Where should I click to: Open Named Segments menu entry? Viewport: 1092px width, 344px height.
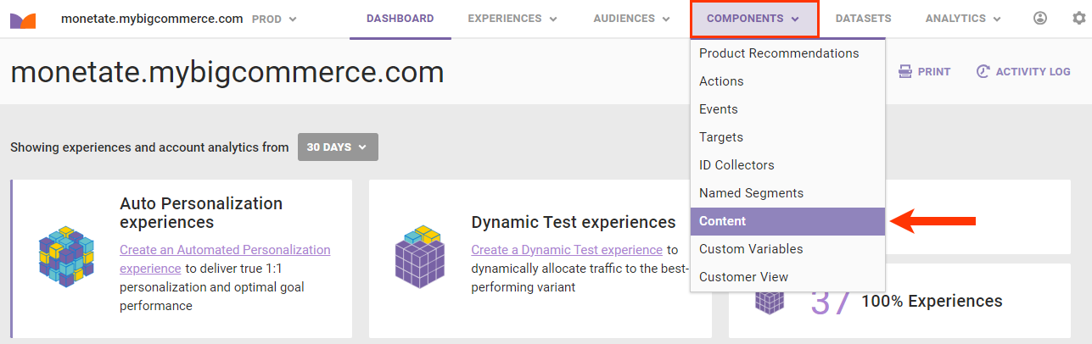[x=788, y=193]
